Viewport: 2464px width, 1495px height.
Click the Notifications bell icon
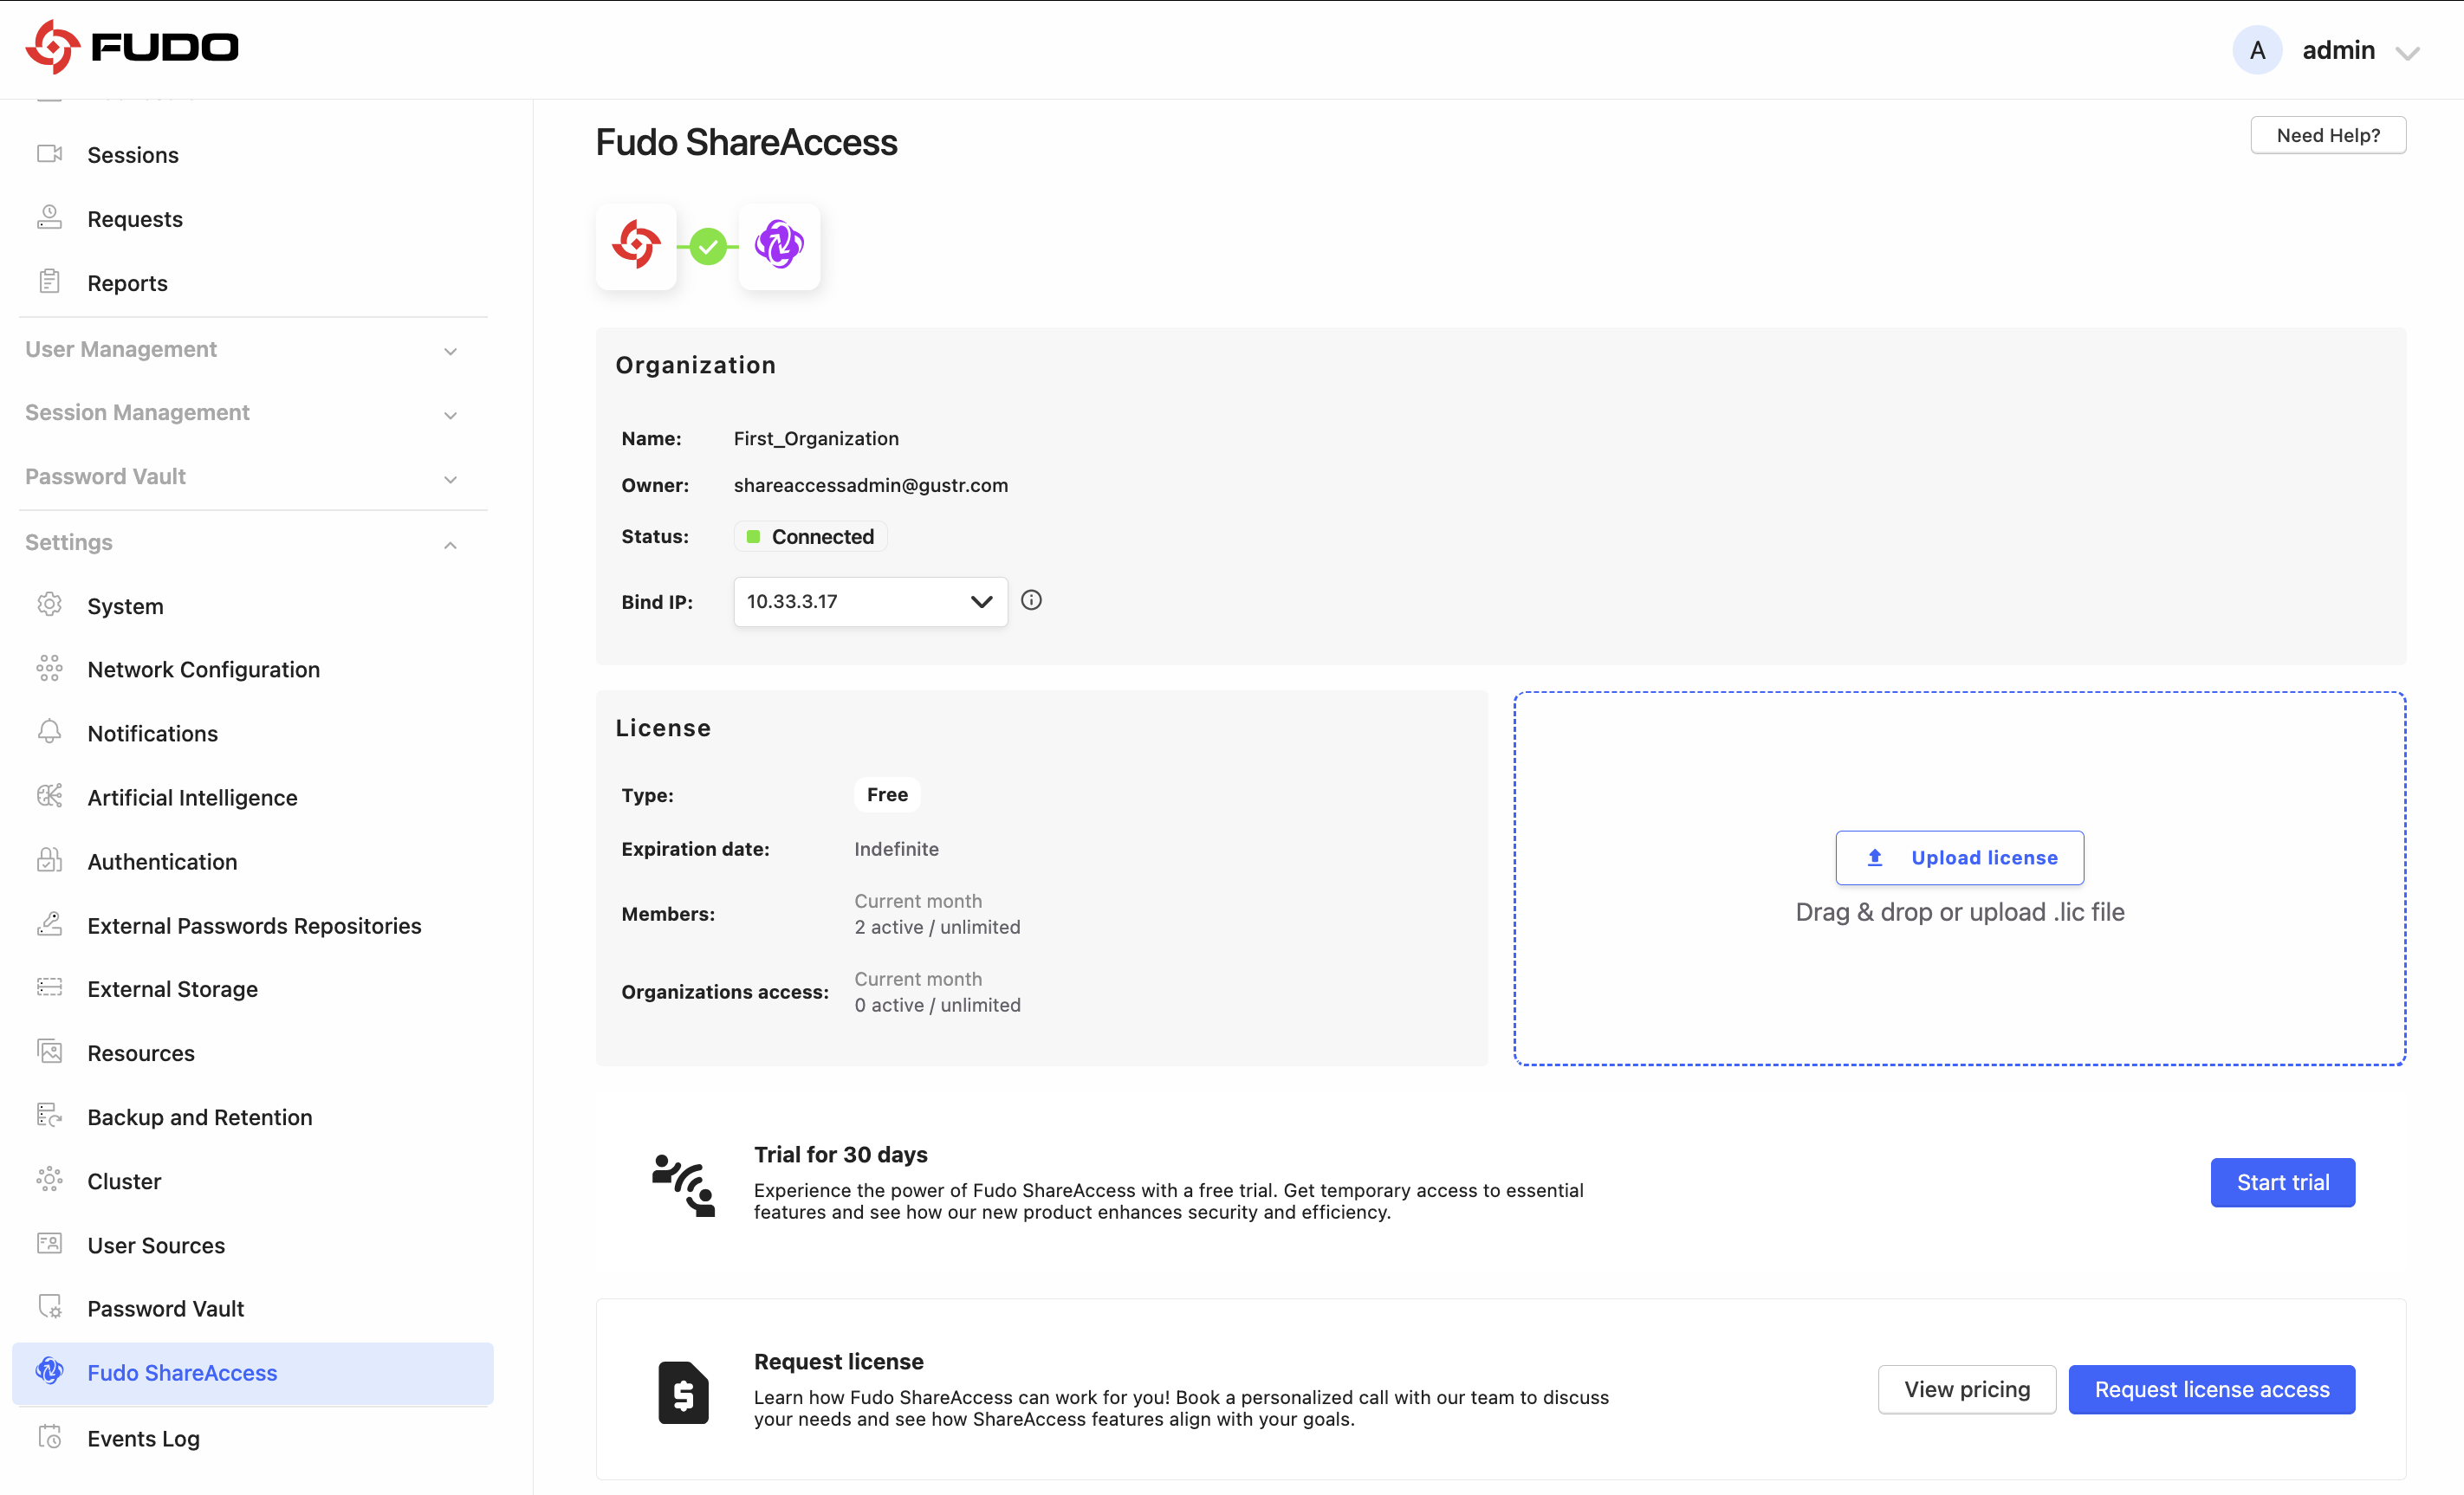[x=49, y=732]
